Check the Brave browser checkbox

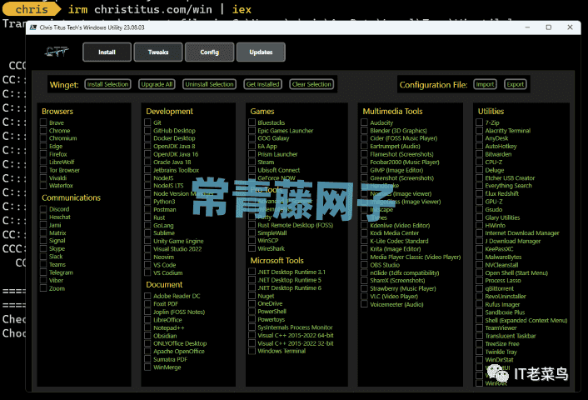(x=43, y=122)
